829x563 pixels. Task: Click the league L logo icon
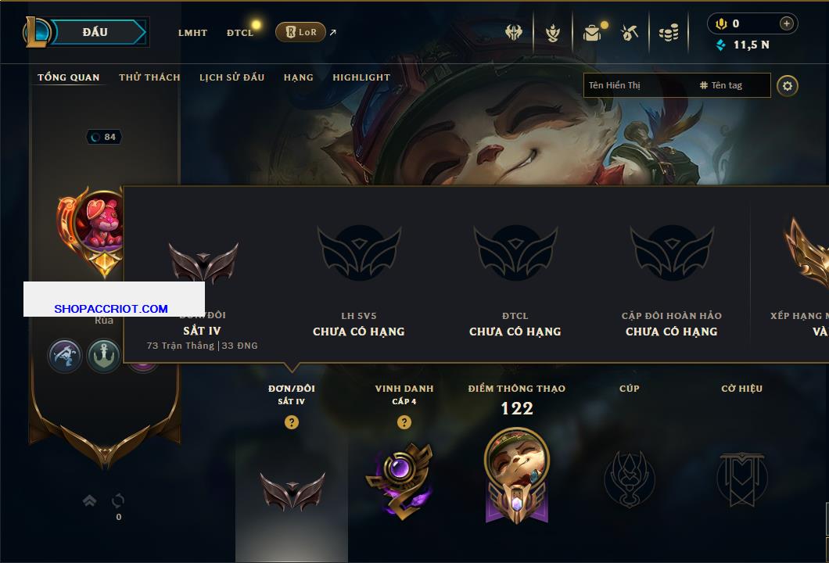(36, 32)
